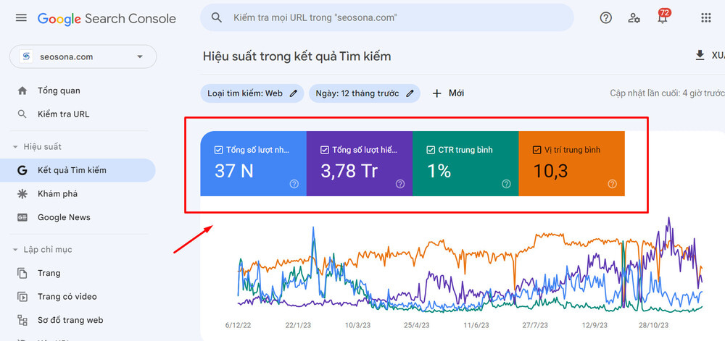Click the magnifier icon beside Kiểm tra URL
The width and height of the screenshot is (725, 341).
pyautogui.click(x=22, y=114)
